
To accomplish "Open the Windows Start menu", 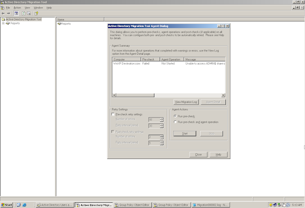I will [x=7, y=205].
